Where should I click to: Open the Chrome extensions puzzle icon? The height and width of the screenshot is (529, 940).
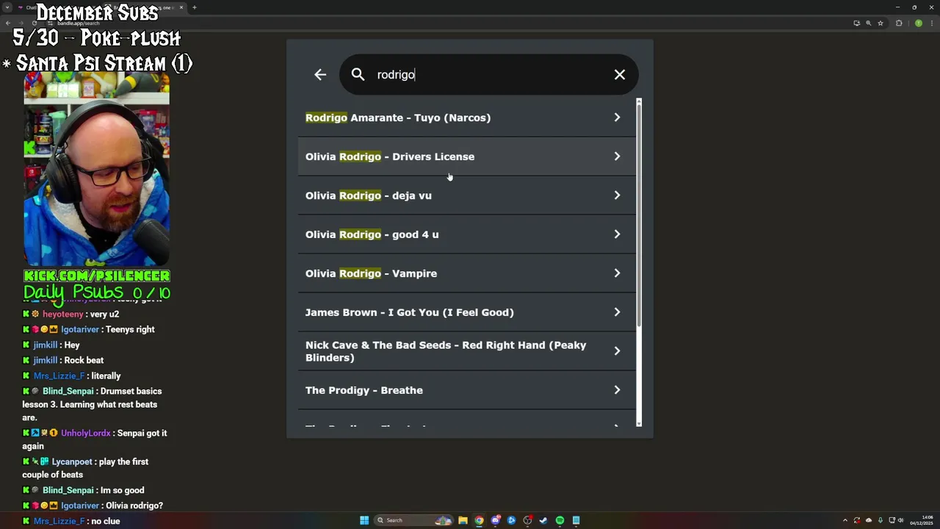(x=899, y=23)
